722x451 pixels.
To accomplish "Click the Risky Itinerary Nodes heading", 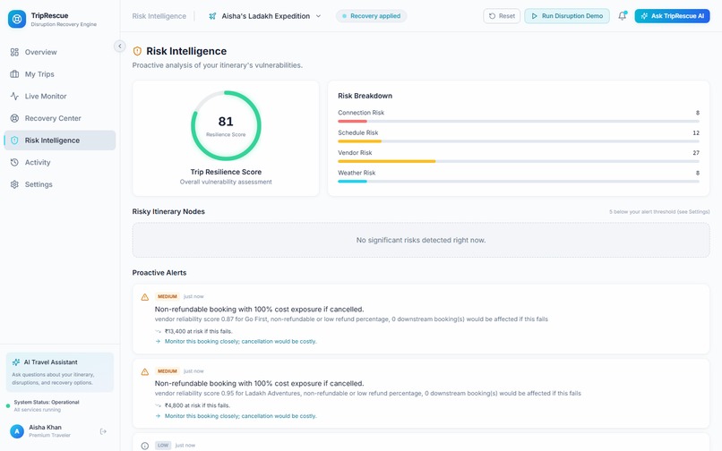I will pyautogui.click(x=168, y=212).
